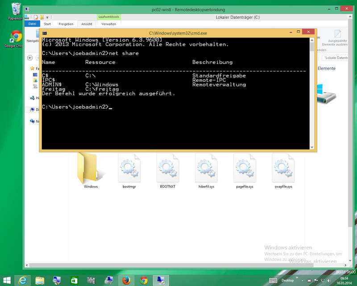This screenshot has height=286, width=357.
Task: Open the Windows Store taskbar icon
Action: pos(75,280)
